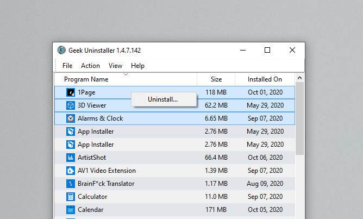Click the Oct 06, 2020 install date

point(265,158)
